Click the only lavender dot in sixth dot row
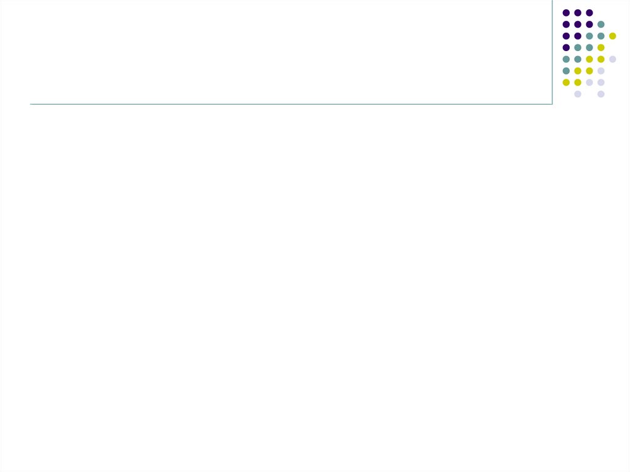The image size is (630, 472). click(600, 71)
